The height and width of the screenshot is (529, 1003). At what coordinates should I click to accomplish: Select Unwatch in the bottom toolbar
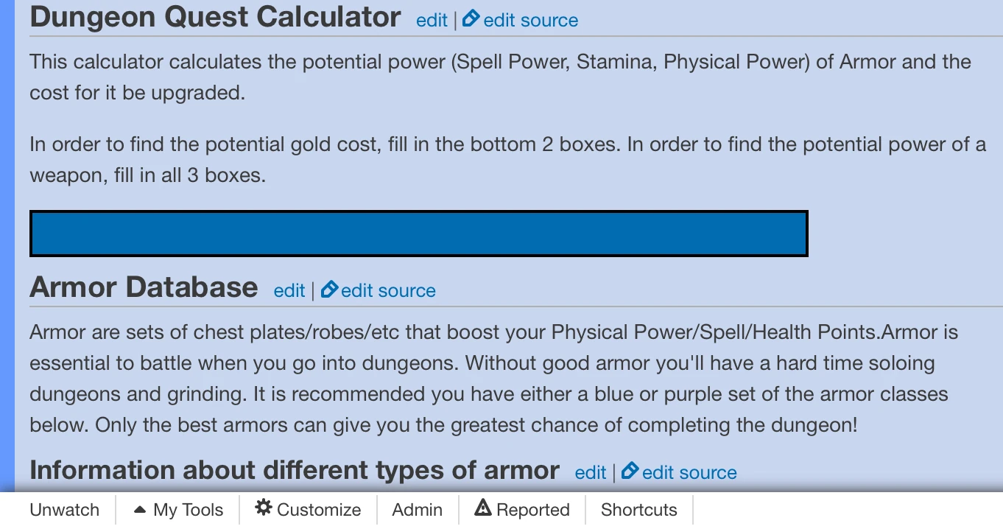[x=64, y=508]
